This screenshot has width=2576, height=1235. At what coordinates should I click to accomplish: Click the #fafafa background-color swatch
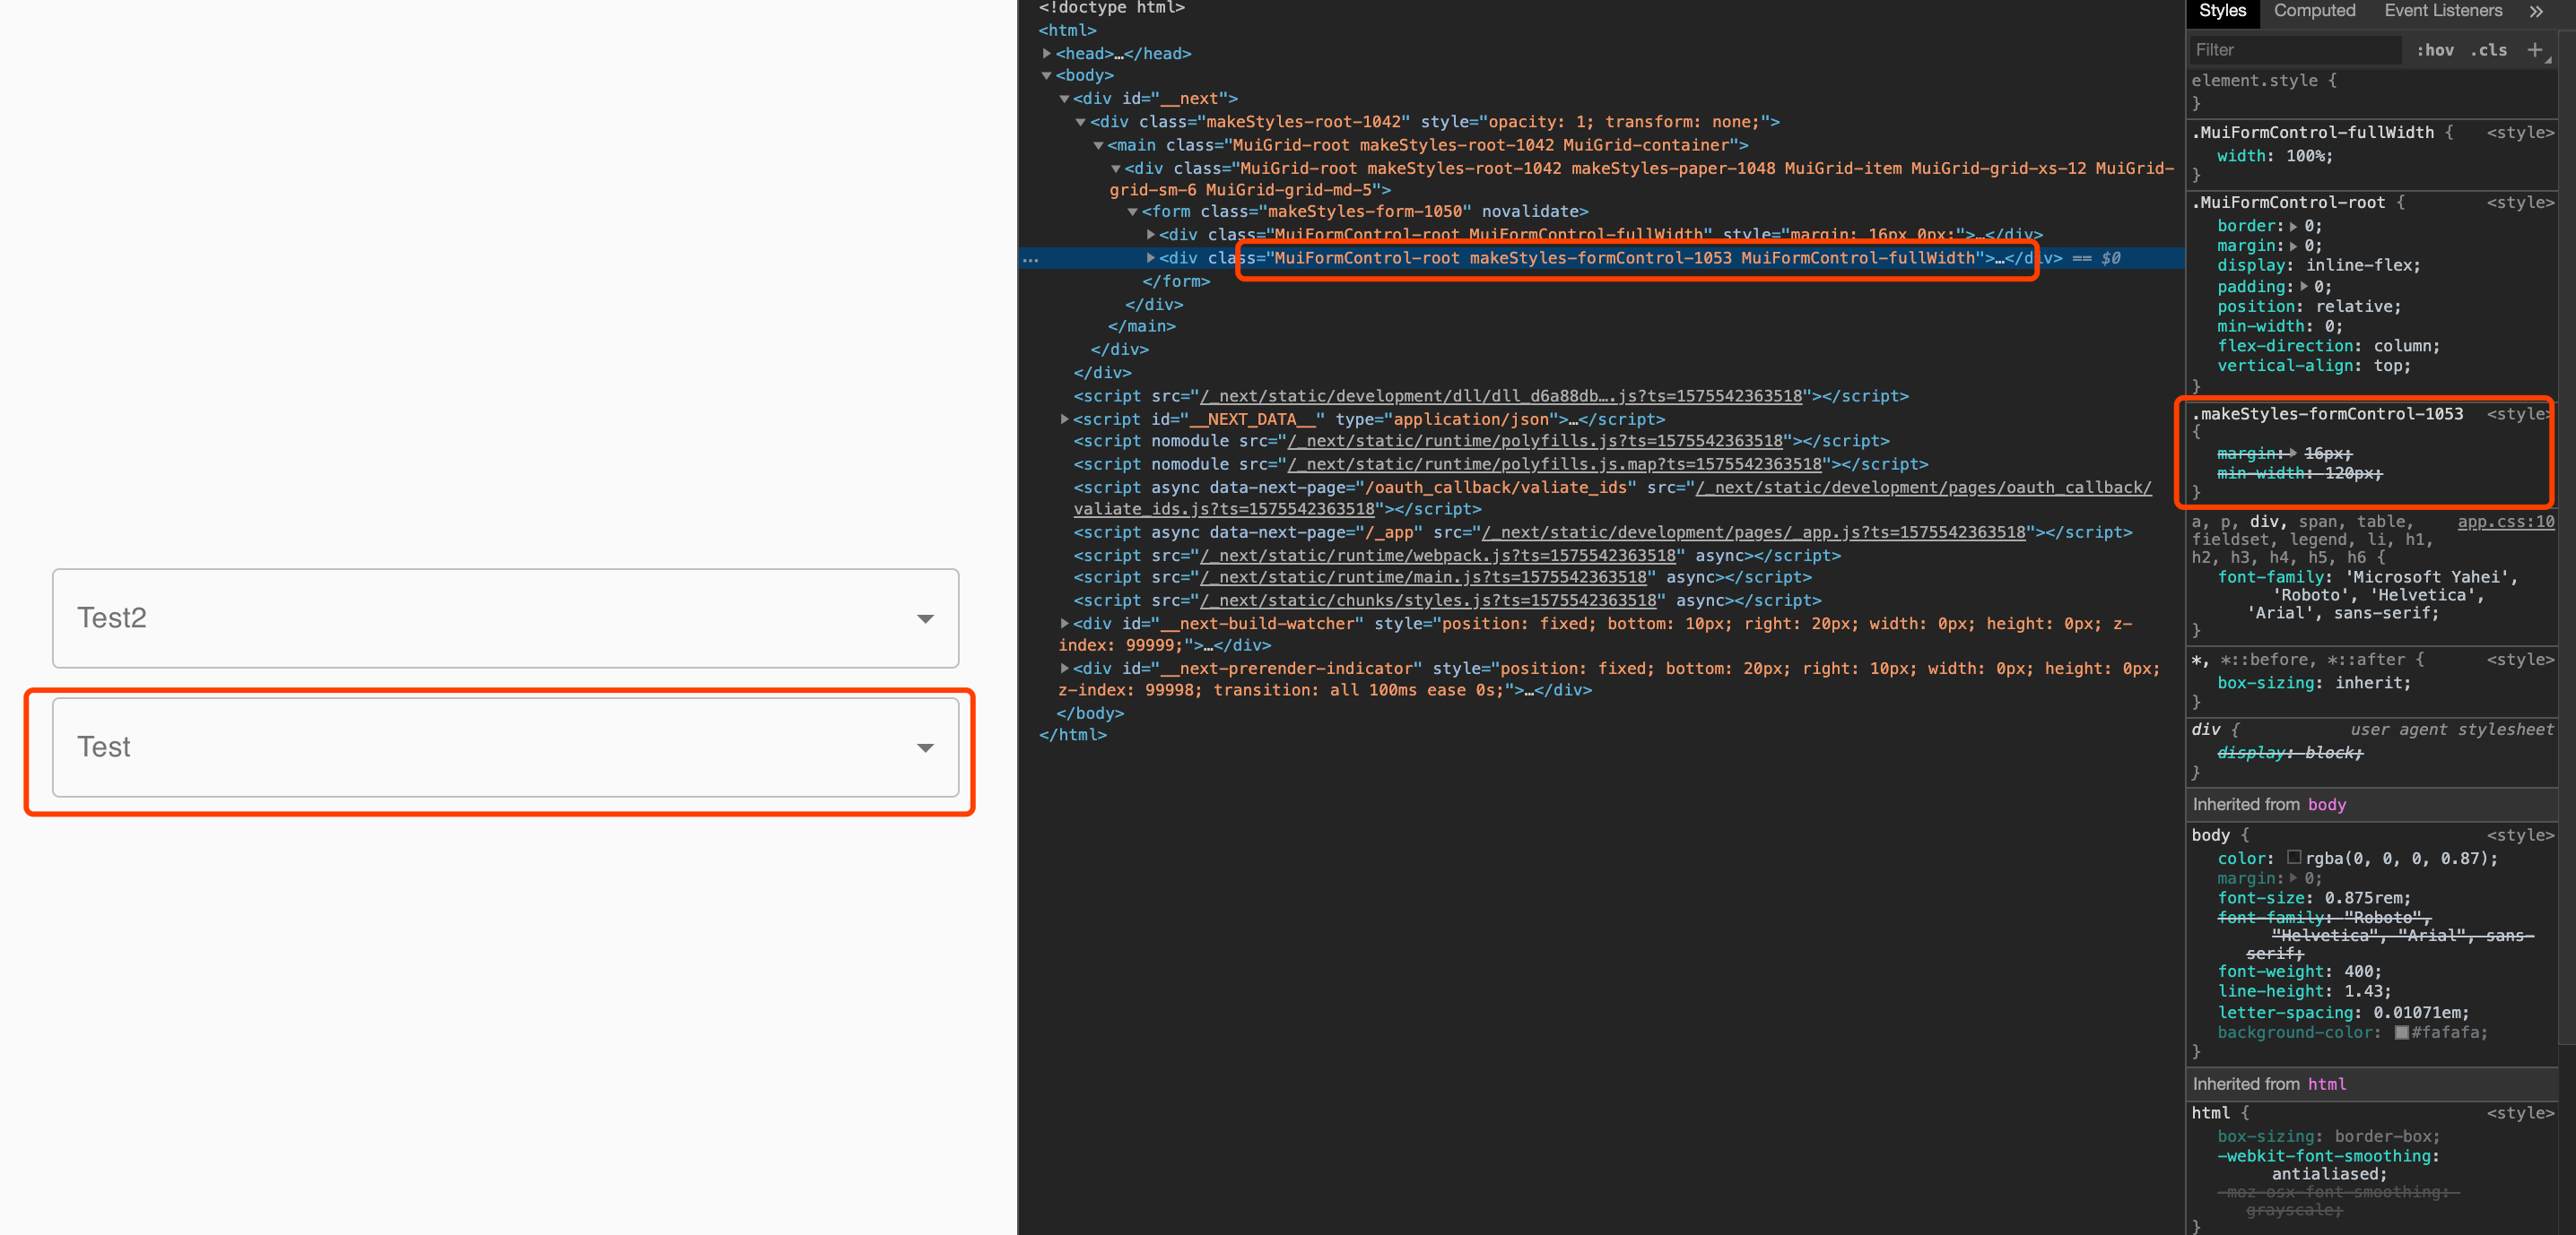tap(2403, 1032)
